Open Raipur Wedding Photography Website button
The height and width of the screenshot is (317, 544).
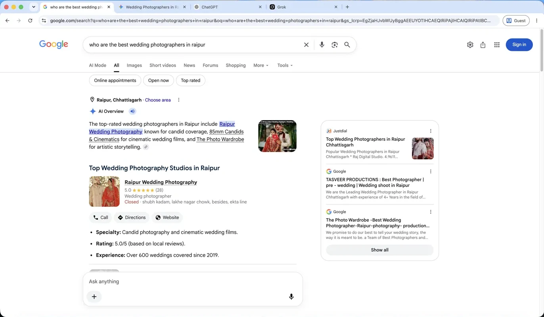click(x=167, y=217)
